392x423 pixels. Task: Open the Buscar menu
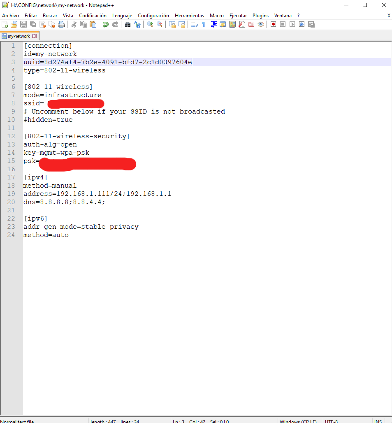coord(50,16)
